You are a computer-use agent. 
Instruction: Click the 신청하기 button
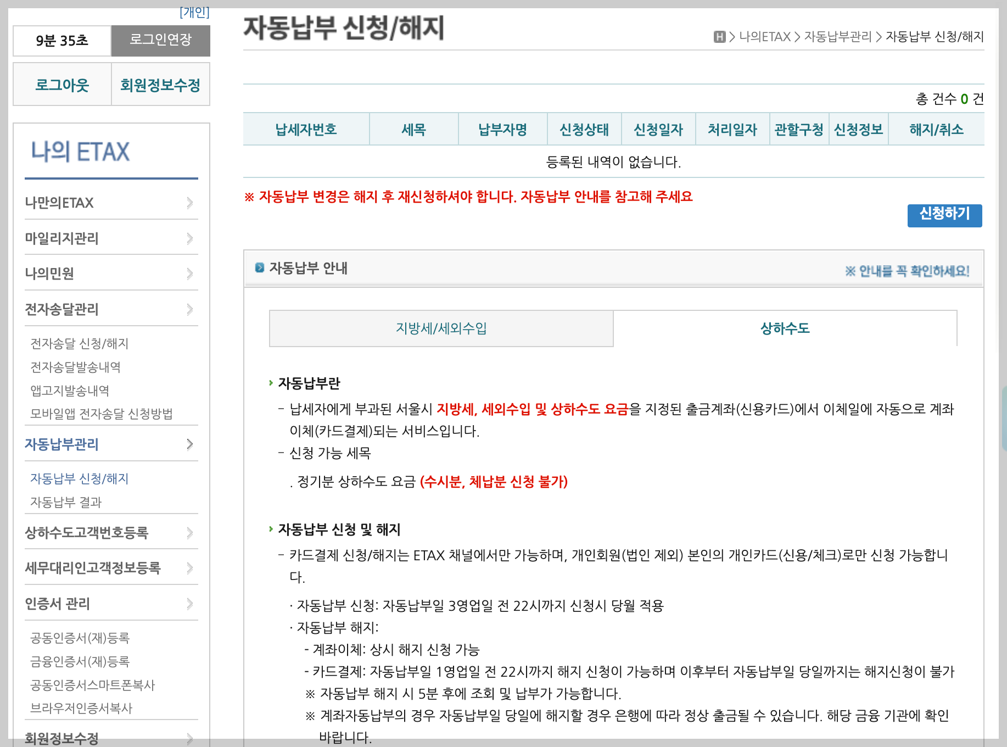(944, 215)
